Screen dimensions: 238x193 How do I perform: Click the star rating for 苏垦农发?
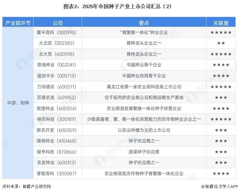pos(221,97)
